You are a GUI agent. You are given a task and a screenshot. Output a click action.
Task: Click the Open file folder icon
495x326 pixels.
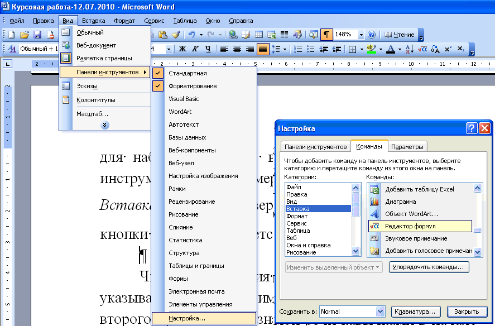pos(25,35)
